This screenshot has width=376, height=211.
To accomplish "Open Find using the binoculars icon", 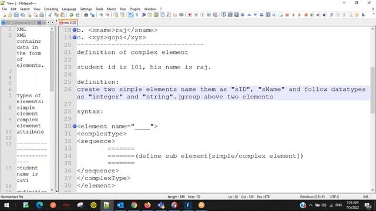I will click(86, 15).
